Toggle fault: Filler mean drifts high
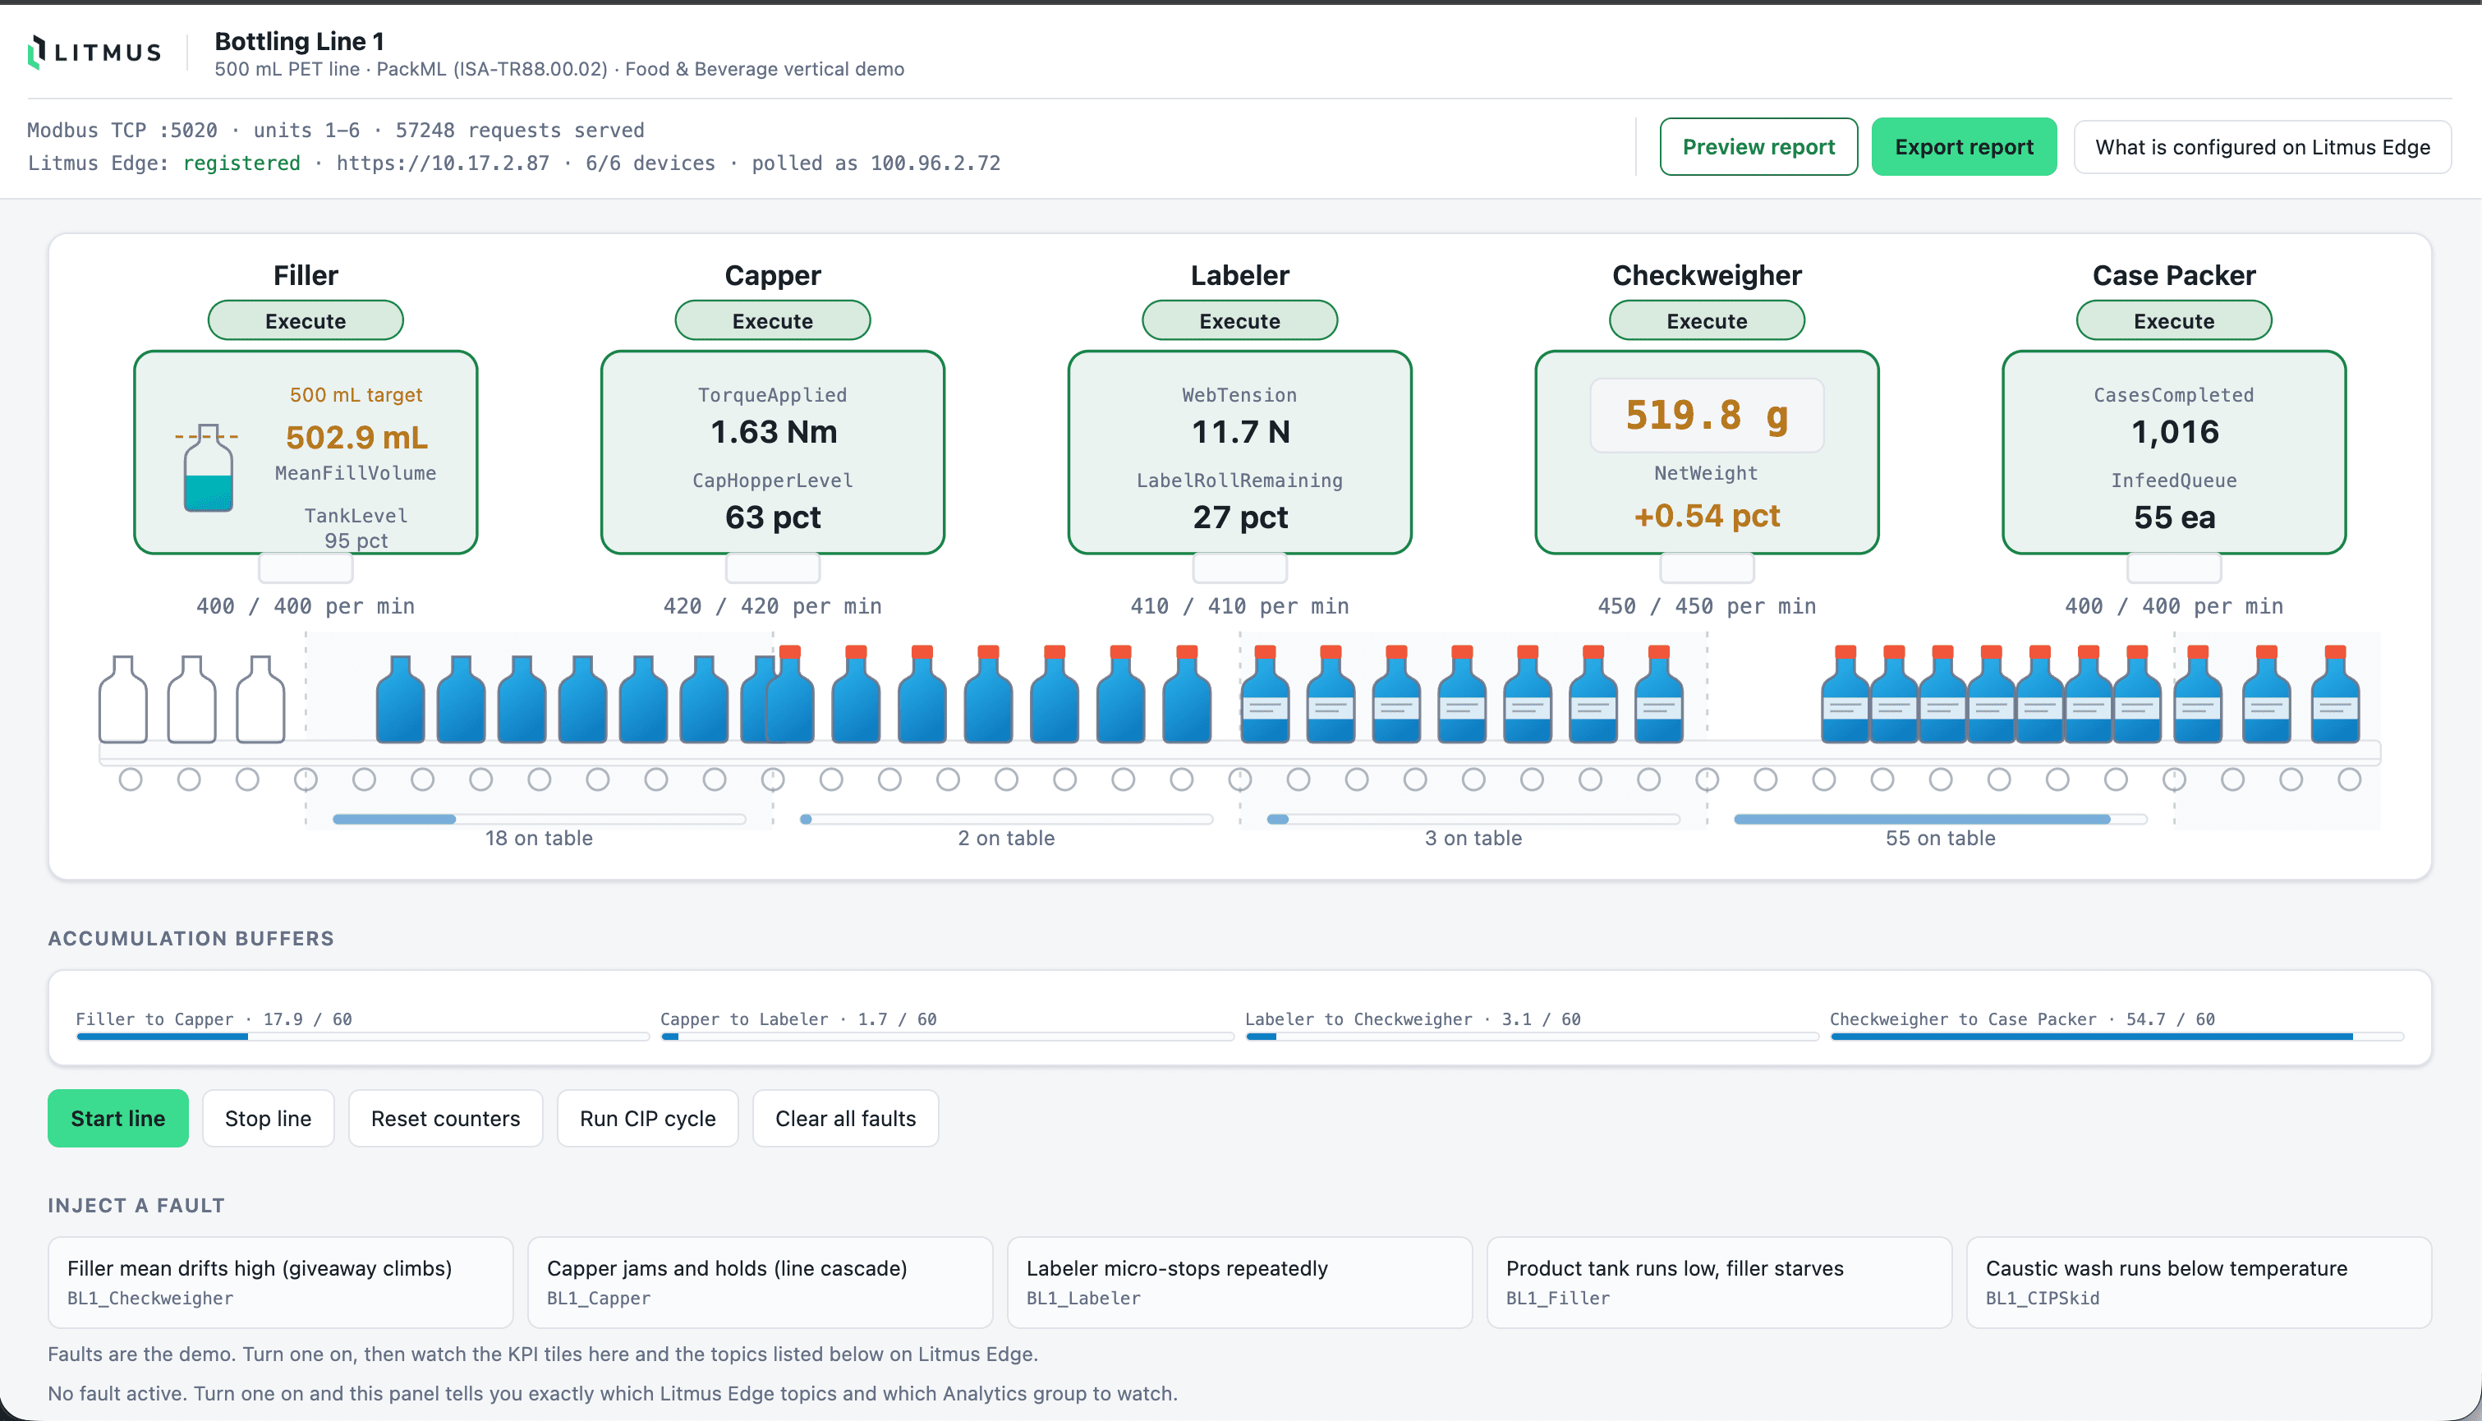Screen dimensions: 2482x1421 (281, 1282)
